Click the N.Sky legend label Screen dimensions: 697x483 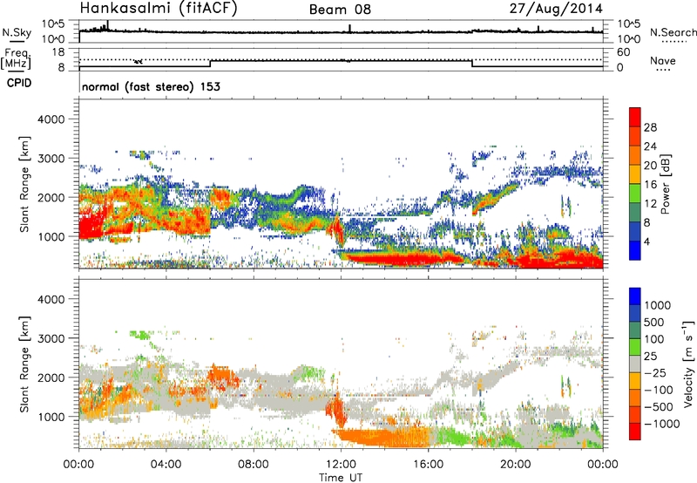pyautogui.click(x=13, y=32)
